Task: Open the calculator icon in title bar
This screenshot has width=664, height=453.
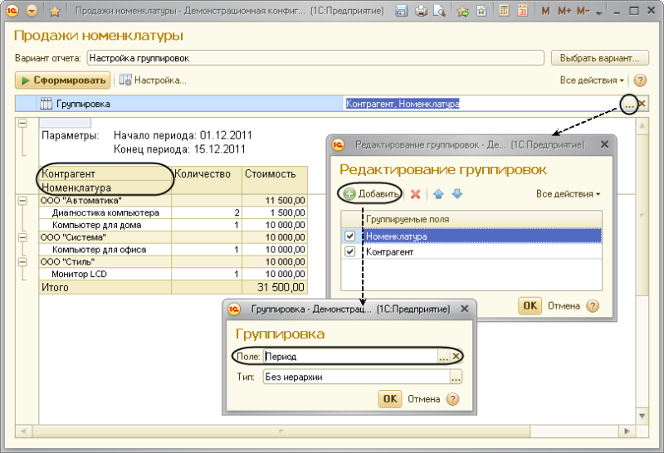Action: 505,12
